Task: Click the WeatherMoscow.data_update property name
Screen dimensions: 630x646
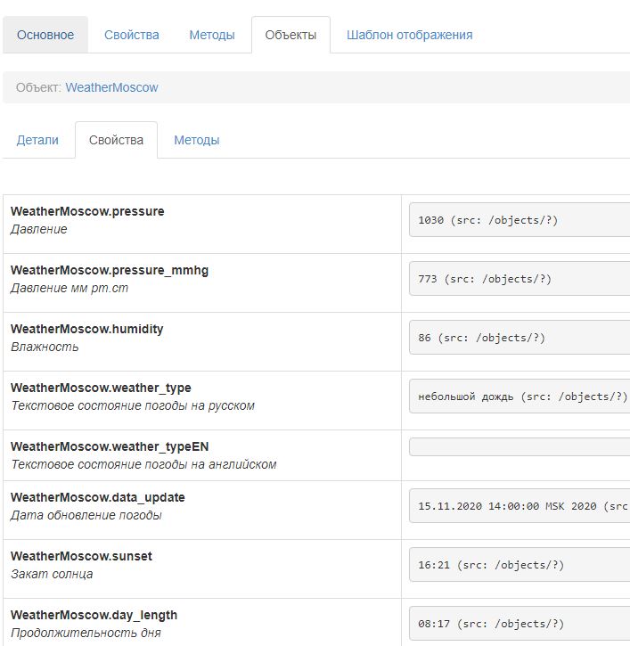Action: pos(98,497)
